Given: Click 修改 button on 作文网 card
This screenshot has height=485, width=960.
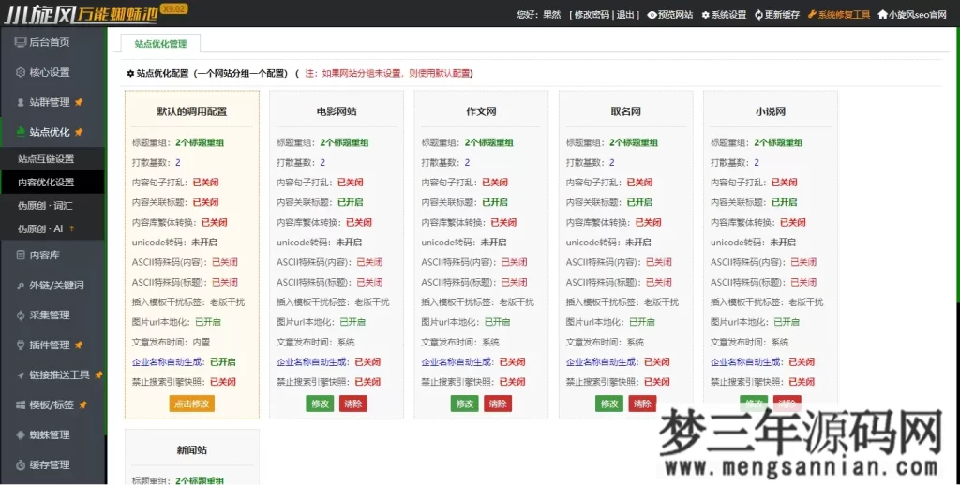Looking at the screenshot, I should [465, 404].
